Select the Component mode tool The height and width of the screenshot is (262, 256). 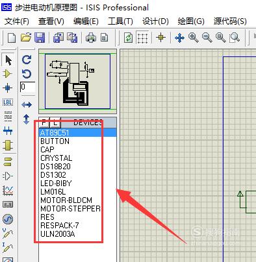tap(8, 74)
